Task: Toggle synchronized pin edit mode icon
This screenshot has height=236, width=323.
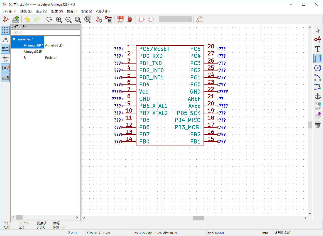Action: (x=200, y=20)
